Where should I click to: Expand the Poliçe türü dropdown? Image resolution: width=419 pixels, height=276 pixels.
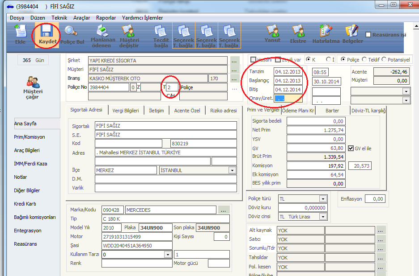coord(323,199)
